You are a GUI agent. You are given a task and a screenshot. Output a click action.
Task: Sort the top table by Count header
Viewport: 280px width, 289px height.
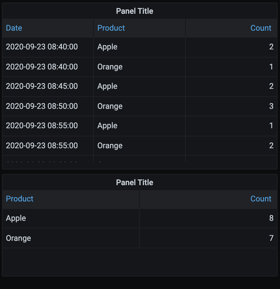point(261,28)
